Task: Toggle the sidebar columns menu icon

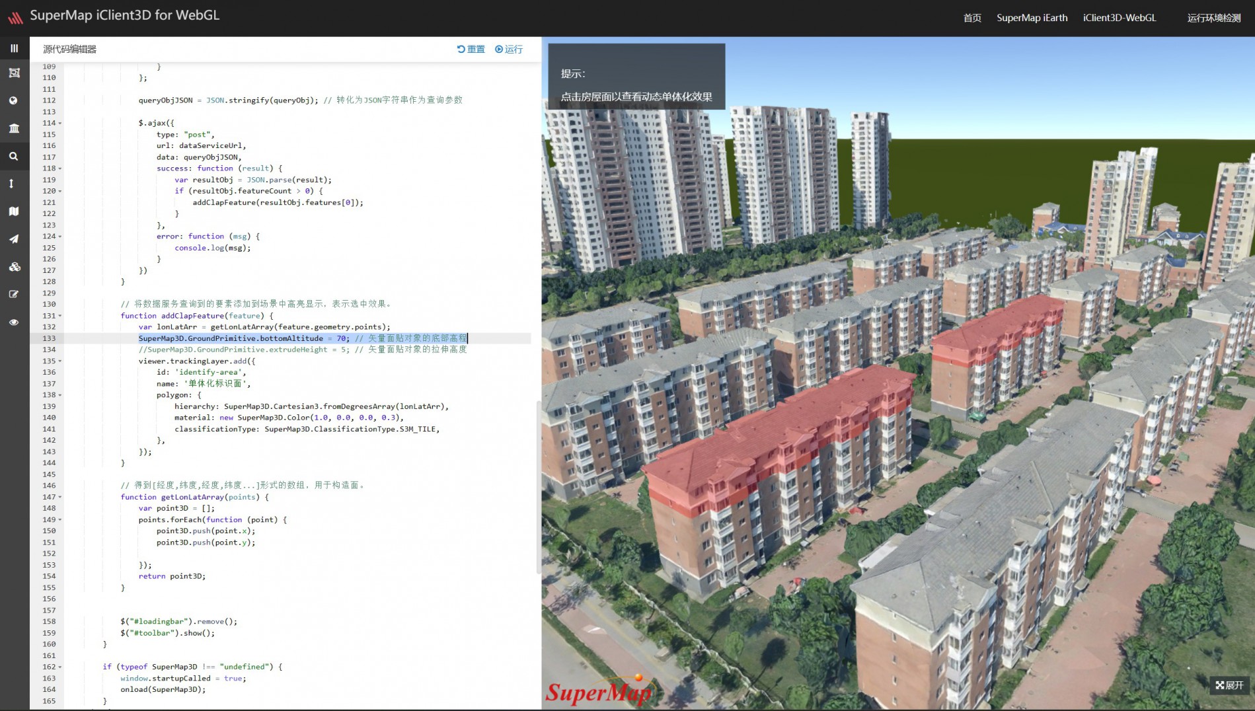Action: click(14, 48)
